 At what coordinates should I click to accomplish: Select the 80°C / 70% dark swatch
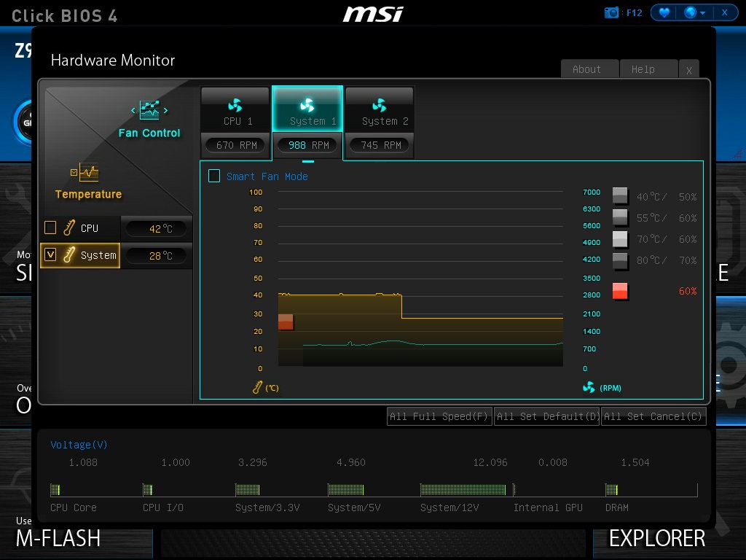click(620, 260)
